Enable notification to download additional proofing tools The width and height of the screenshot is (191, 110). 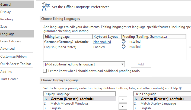[x=45, y=71]
